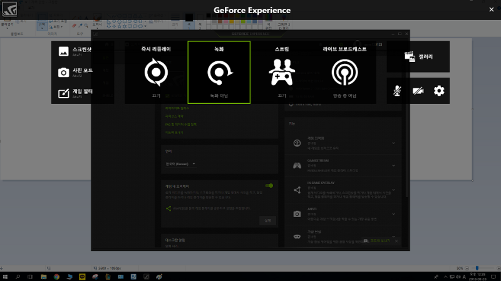Screen dimensions: 501x281
Task: Open the 라이브 브로드캐스트 broadcast menu
Action: [344, 72]
